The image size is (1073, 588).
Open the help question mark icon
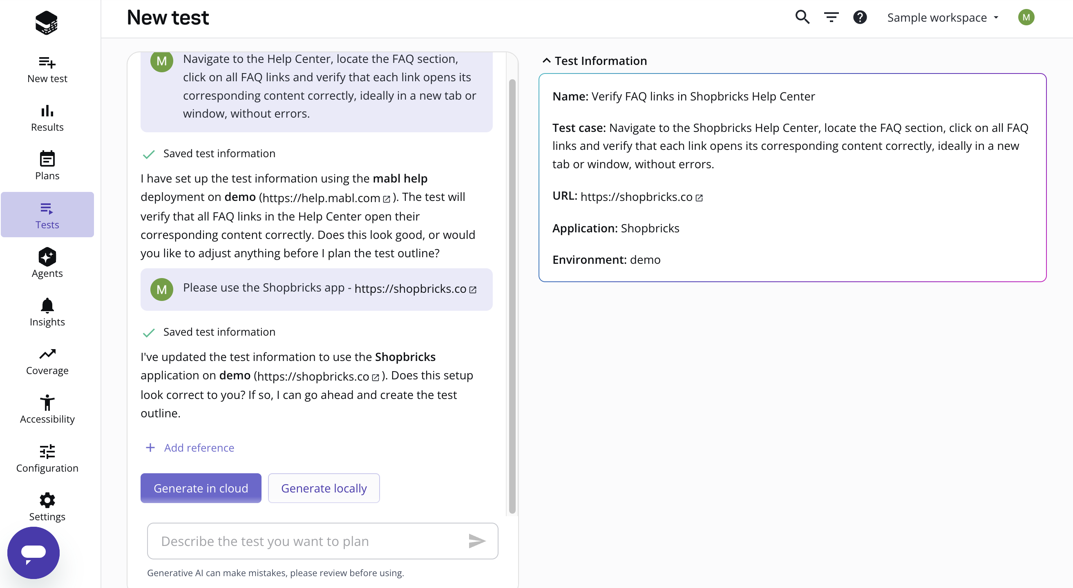860,17
